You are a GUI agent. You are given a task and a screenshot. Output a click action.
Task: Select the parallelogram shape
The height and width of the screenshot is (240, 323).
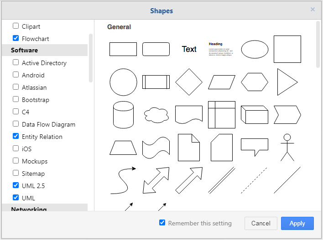click(222, 82)
